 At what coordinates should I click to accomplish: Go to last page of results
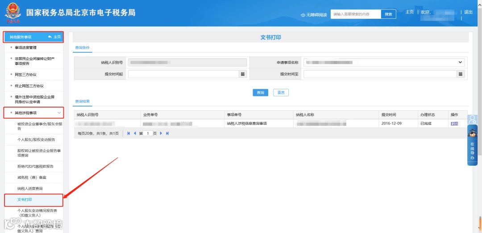pos(167,133)
